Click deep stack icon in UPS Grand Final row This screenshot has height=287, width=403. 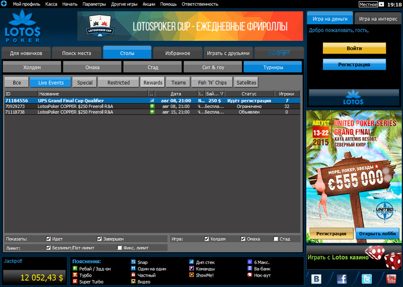[152, 101]
